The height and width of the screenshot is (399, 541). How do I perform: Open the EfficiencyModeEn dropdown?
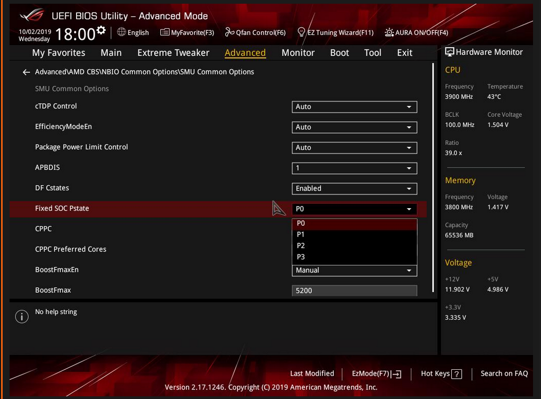(x=354, y=128)
